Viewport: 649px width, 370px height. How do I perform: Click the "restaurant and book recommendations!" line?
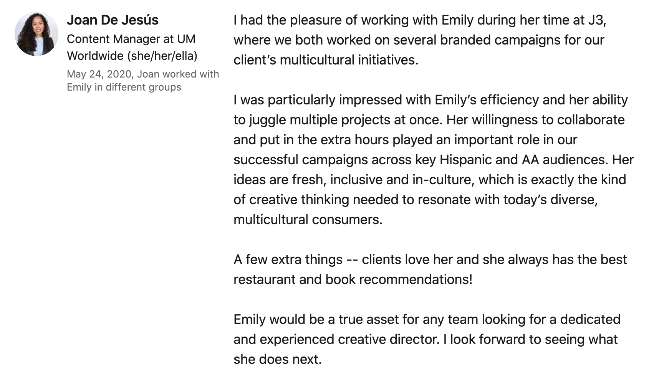click(353, 279)
